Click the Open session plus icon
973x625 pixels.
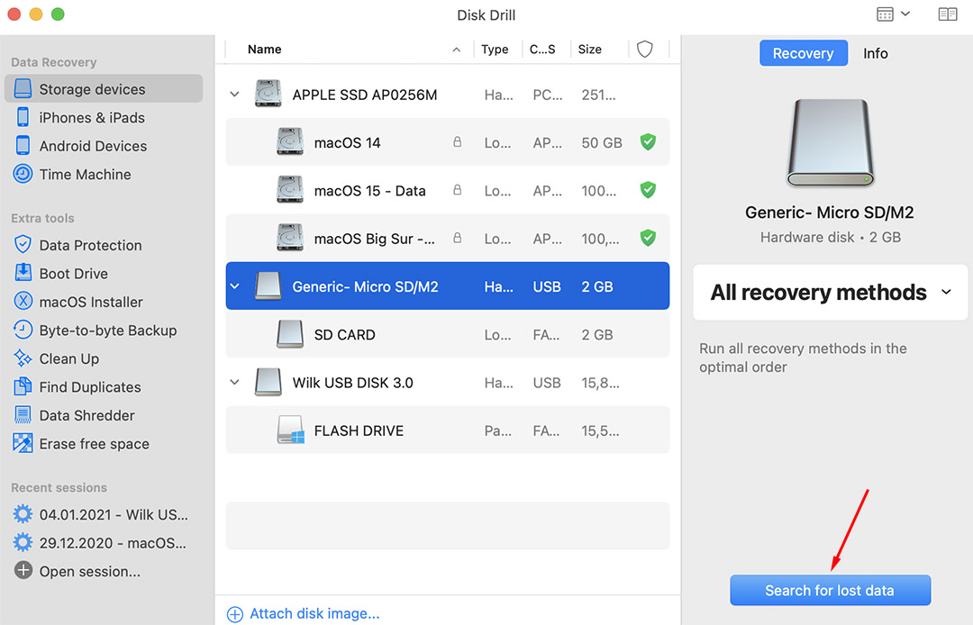[23, 570]
